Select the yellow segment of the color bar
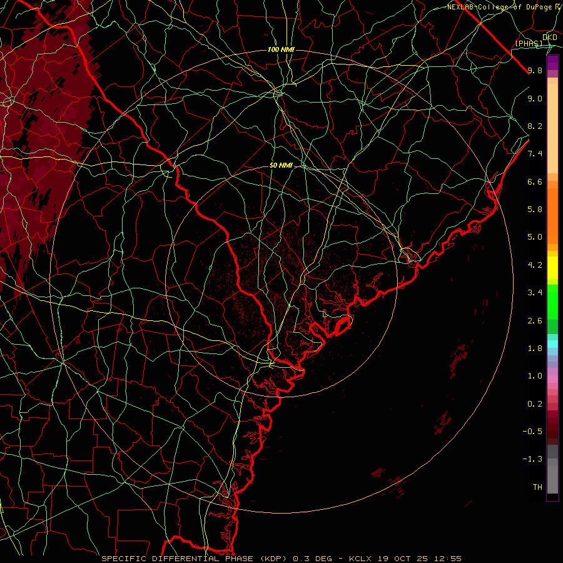This screenshot has width=563, height=563. coord(552,268)
